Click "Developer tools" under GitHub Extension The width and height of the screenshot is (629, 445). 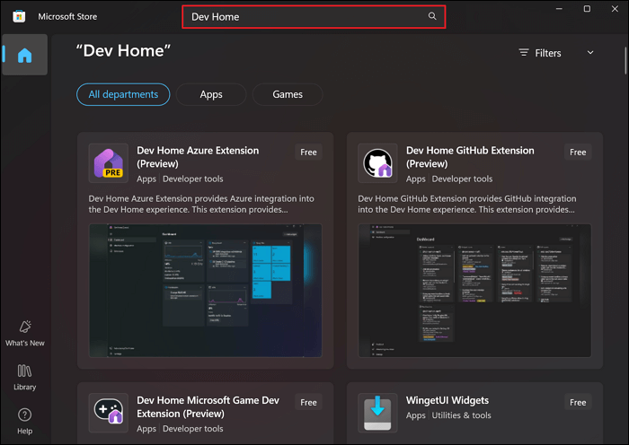pyautogui.click(x=462, y=179)
